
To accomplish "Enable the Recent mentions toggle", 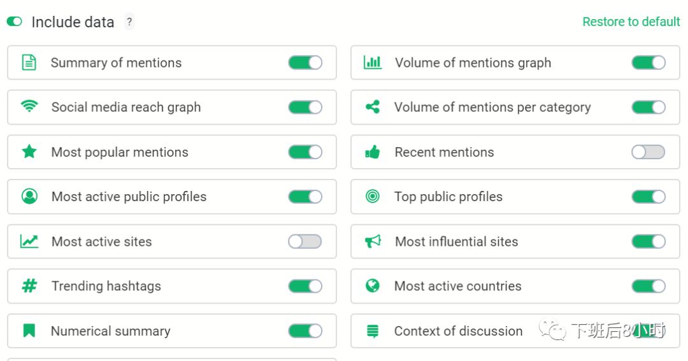I will 648,152.
